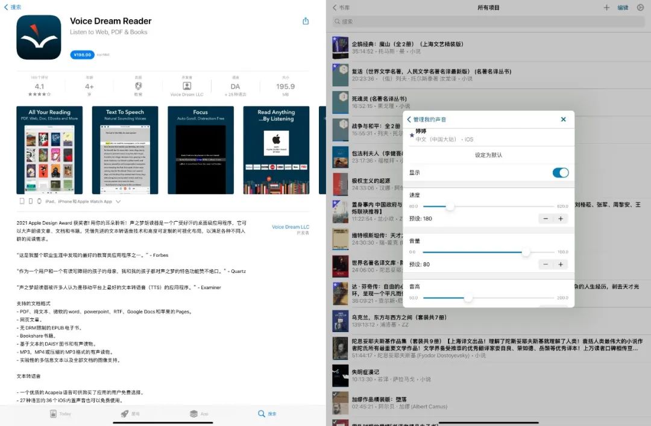Open the App tab in the App Store

point(199,414)
